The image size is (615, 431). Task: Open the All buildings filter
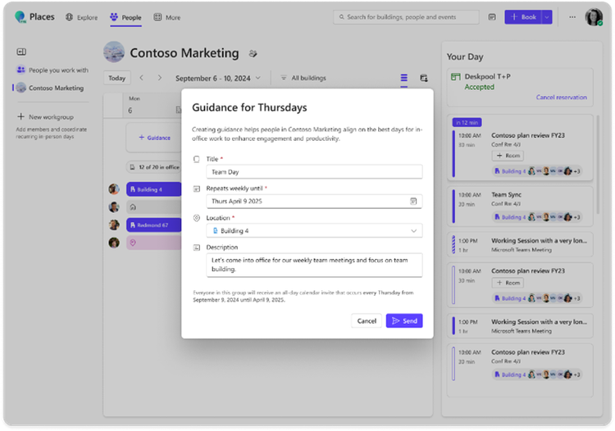(x=303, y=78)
